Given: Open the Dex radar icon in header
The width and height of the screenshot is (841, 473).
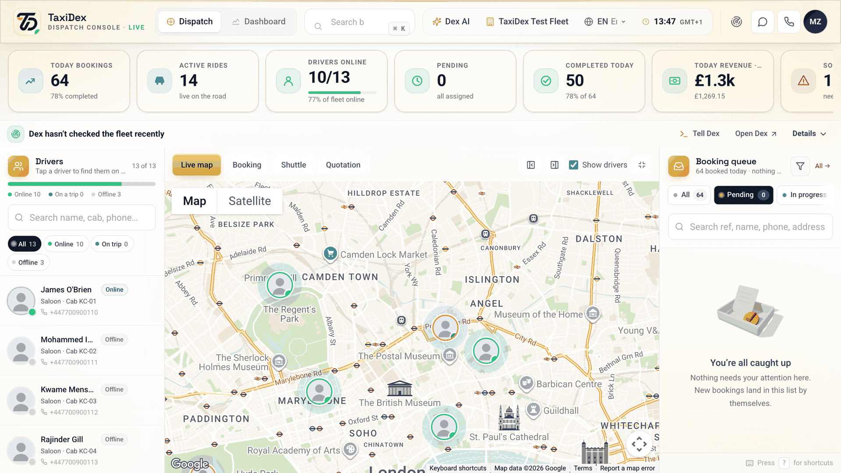Looking at the screenshot, I should 736,21.
